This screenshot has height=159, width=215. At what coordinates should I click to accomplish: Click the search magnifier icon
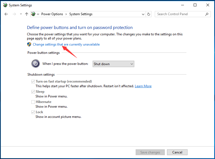click(207, 14)
